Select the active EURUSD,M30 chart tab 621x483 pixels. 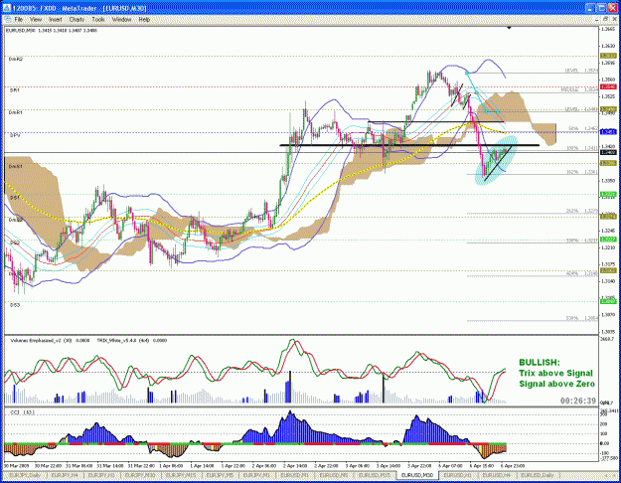(x=417, y=475)
